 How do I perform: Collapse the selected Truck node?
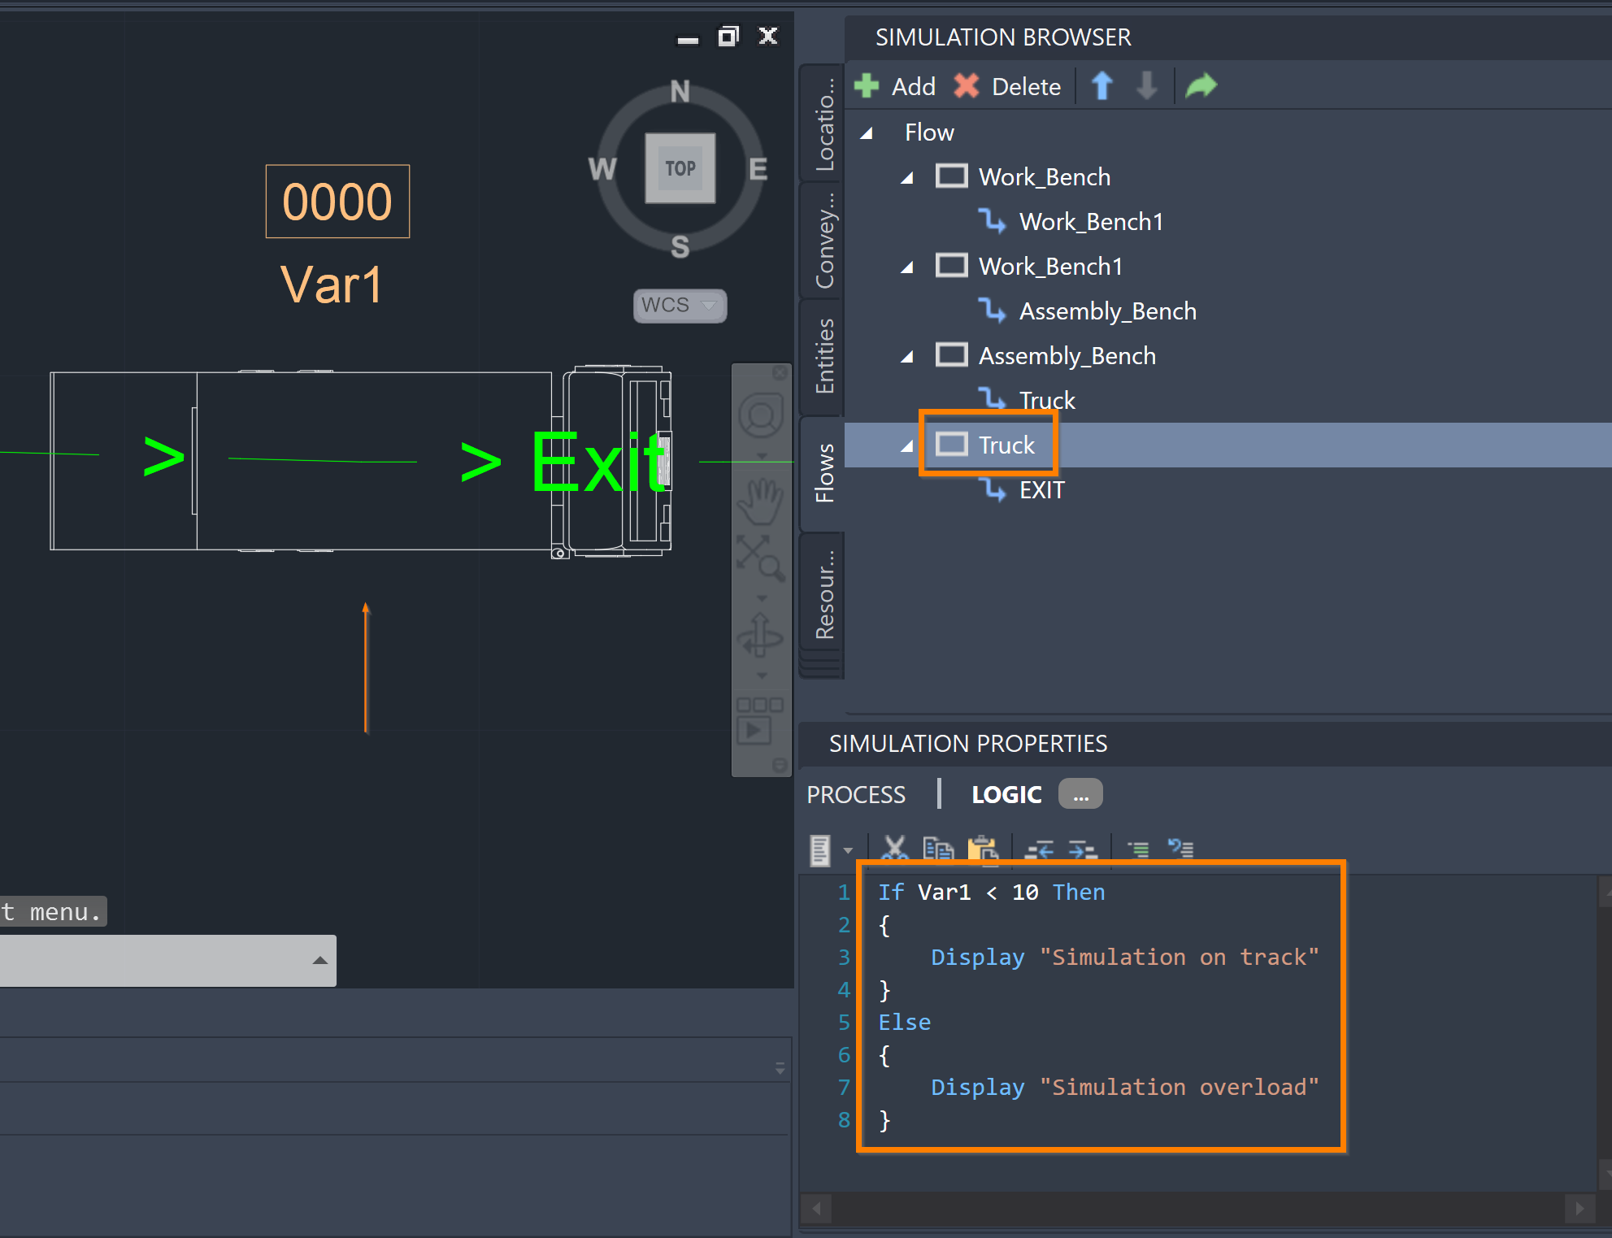pyautogui.click(x=908, y=445)
